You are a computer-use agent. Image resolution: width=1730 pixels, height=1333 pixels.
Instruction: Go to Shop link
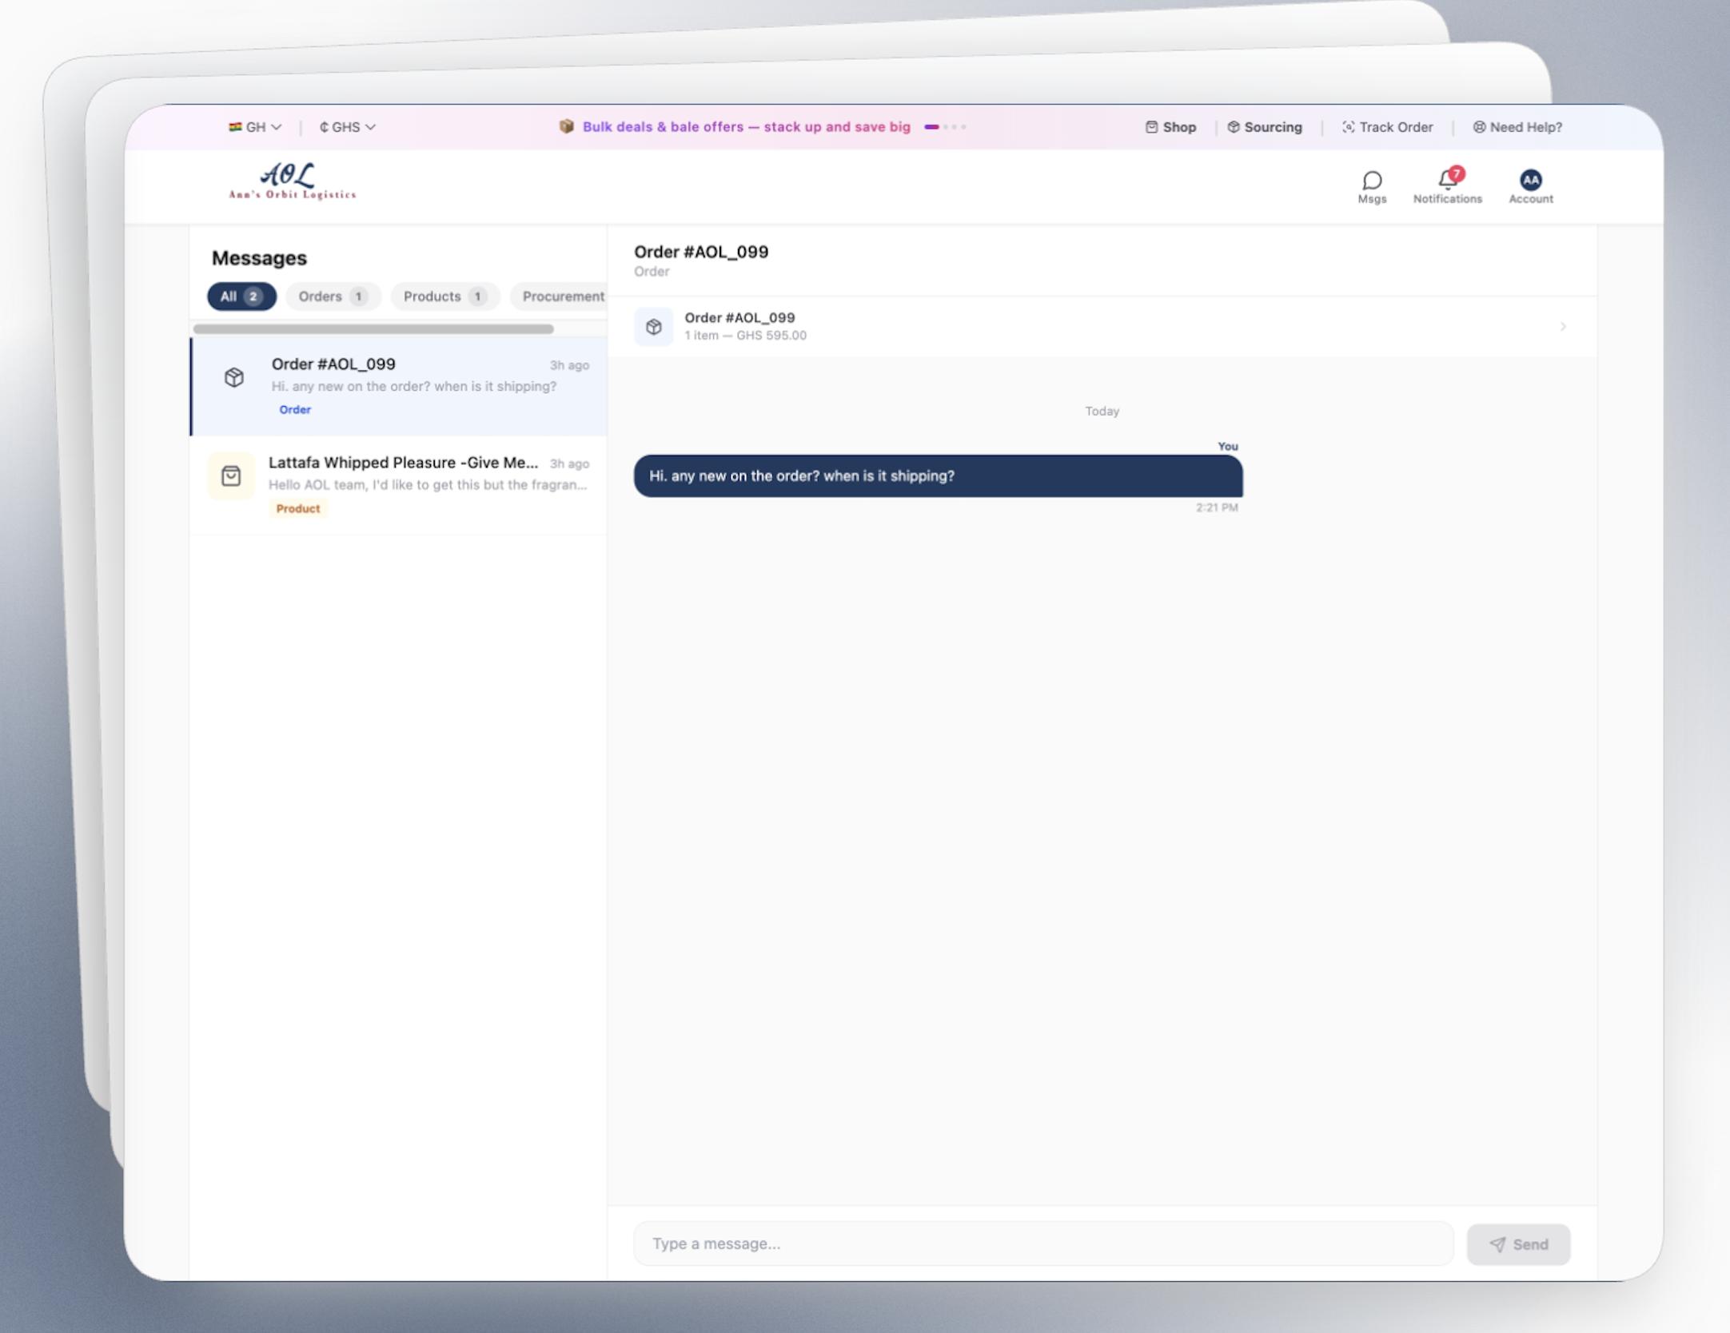point(1170,127)
